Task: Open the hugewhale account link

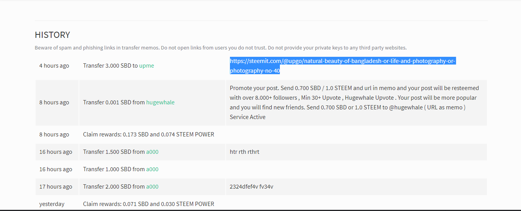Action: 160,102
